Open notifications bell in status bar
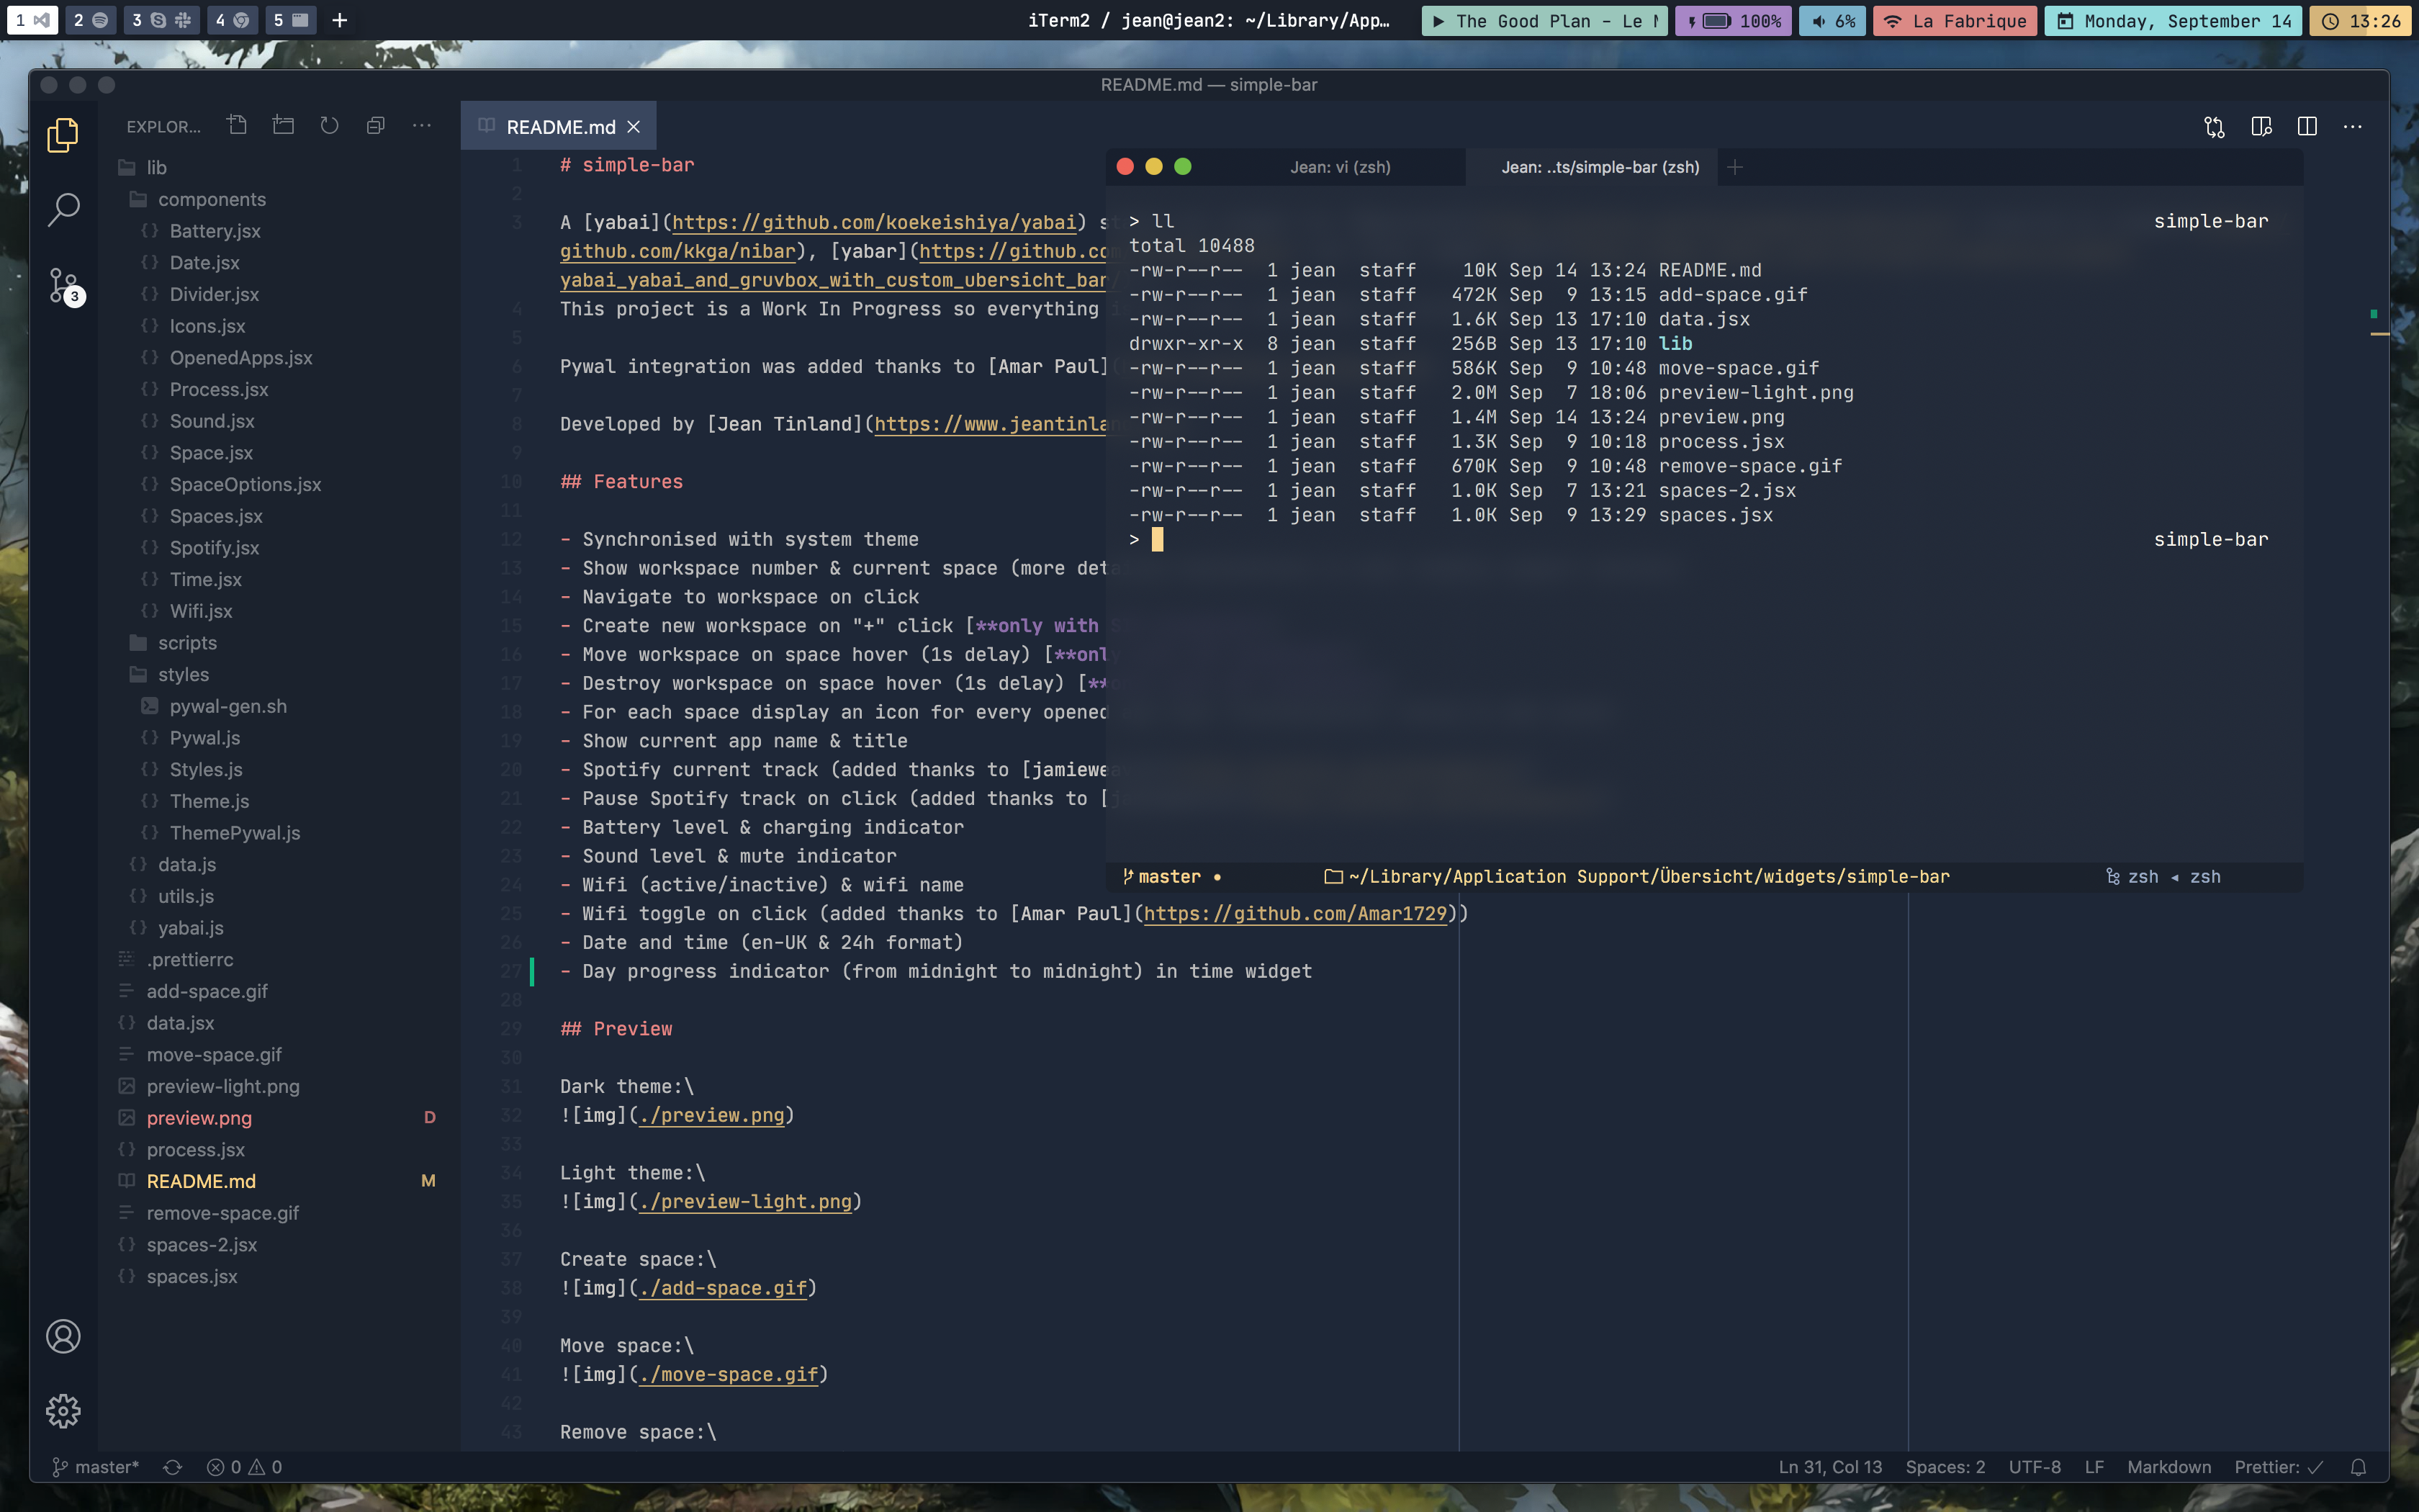The width and height of the screenshot is (2419, 1512). [2358, 1467]
